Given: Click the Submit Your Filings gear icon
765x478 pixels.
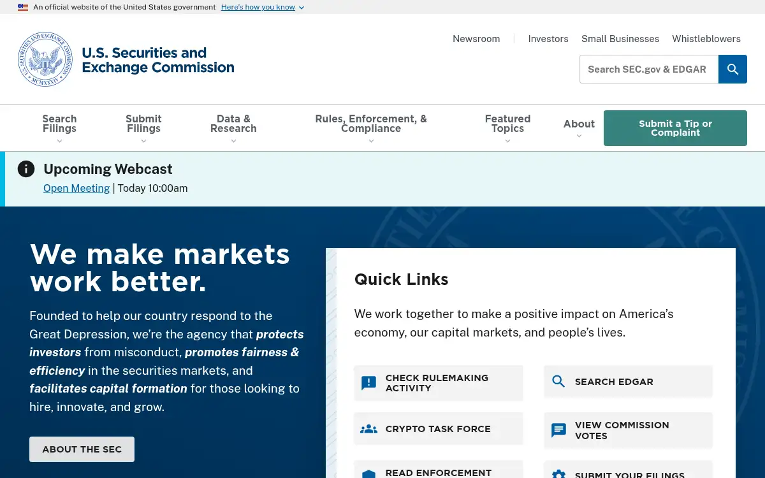Looking at the screenshot, I should (x=558, y=475).
